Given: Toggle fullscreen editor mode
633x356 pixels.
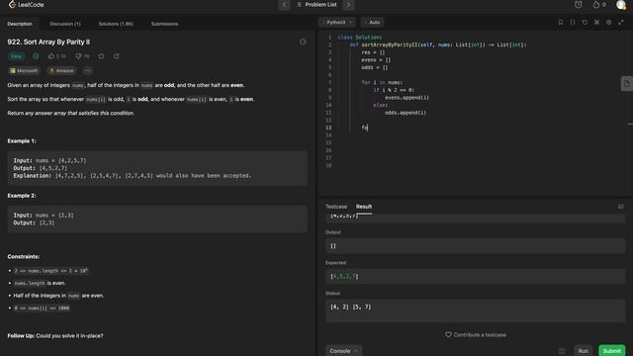Looking at the screenshot, I should [621, 22].
